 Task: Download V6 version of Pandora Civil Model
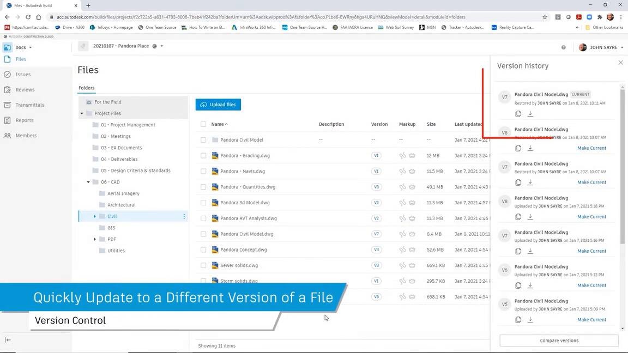pyautogui.click(x=530, y=285)
